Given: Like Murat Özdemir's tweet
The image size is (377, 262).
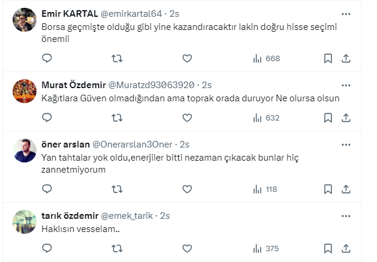Looking at the screenshot, I should point(187,118).
